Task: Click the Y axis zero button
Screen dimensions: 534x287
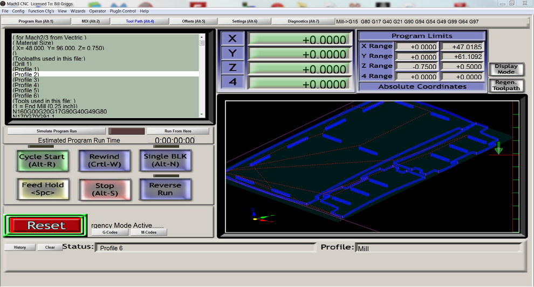Action: point(232,53)
